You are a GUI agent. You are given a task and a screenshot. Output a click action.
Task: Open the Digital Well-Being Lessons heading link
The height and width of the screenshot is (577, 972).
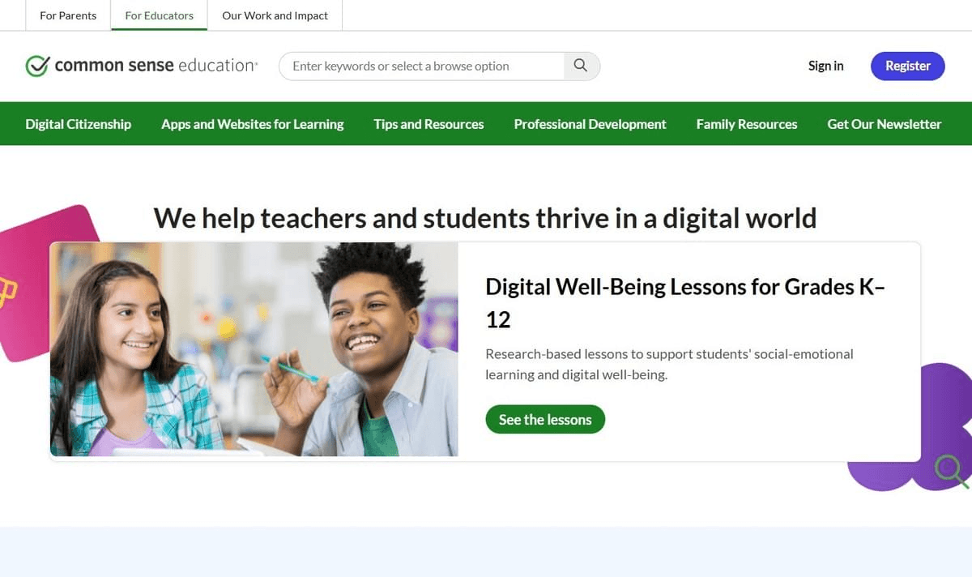point(685,302)
